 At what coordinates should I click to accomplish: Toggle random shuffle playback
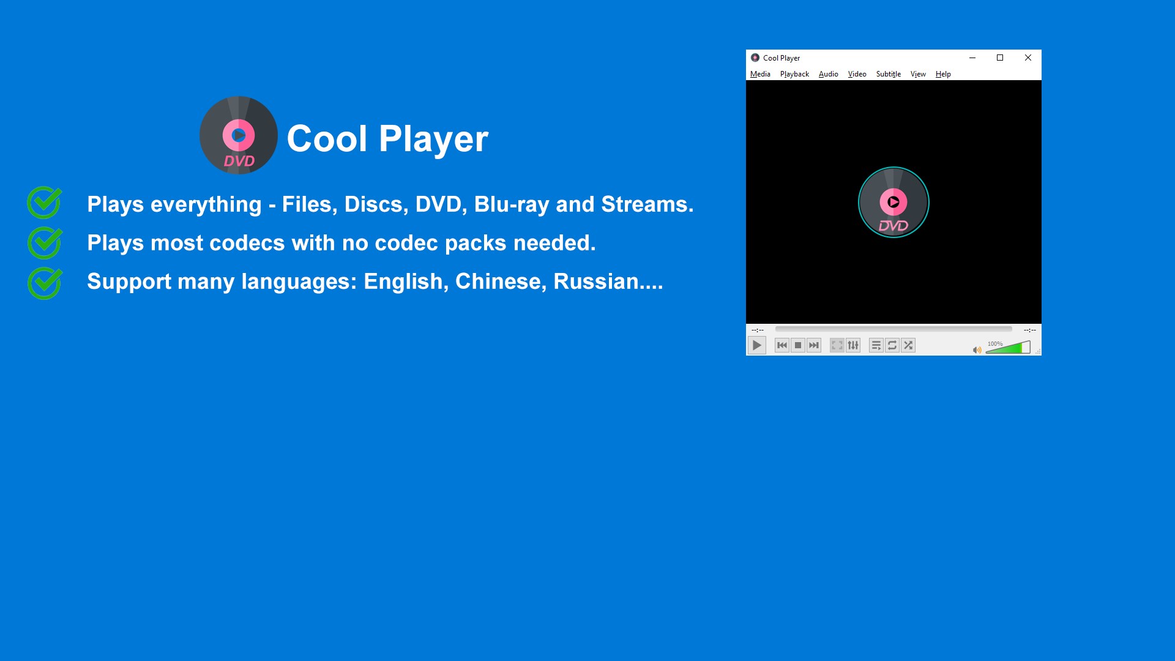tap(908, 345)
